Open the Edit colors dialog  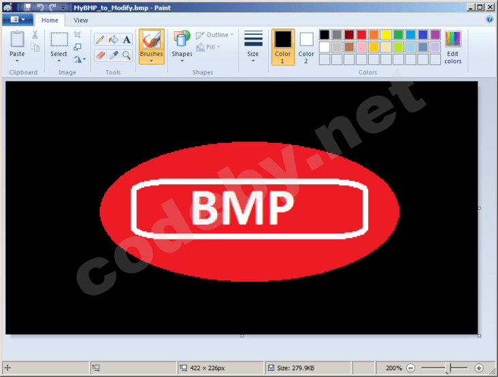(453, 48)
